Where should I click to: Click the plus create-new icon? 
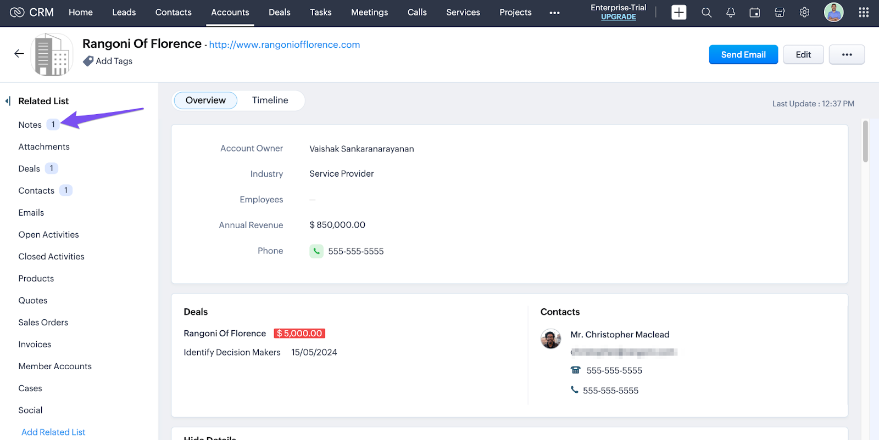coord(678,13)
